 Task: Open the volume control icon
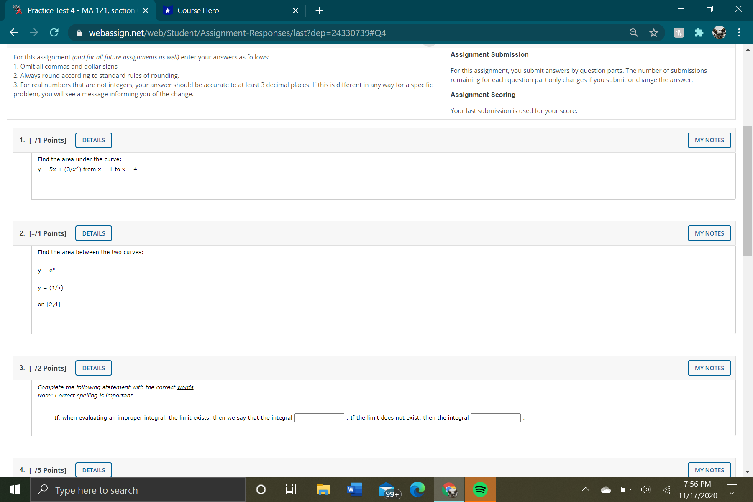coord(645,489)
